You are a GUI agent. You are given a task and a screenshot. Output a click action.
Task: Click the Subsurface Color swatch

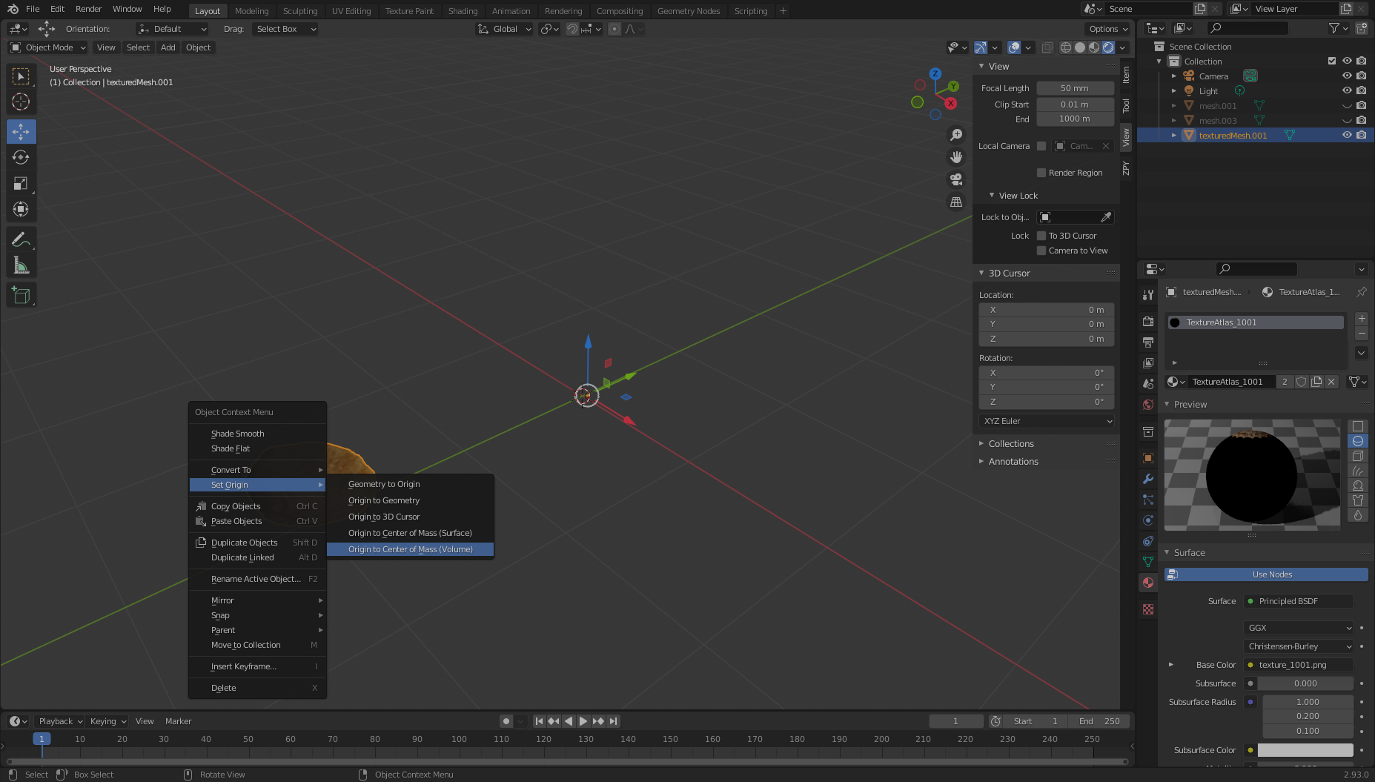[x=1305, y=750]
